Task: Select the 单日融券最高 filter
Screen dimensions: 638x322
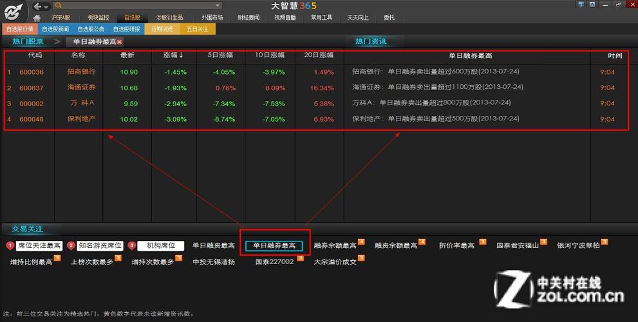Action: 274,245
